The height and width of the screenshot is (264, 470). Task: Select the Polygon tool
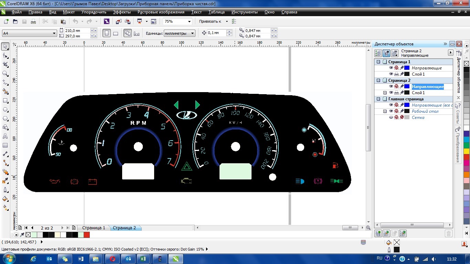point(5,118)
